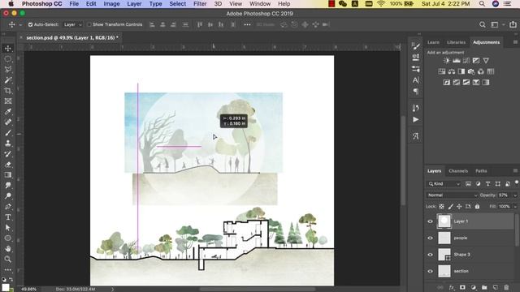Open the Adjustments panel menu
Viewport: 520px width, 292px height.
tap(515, 42)
